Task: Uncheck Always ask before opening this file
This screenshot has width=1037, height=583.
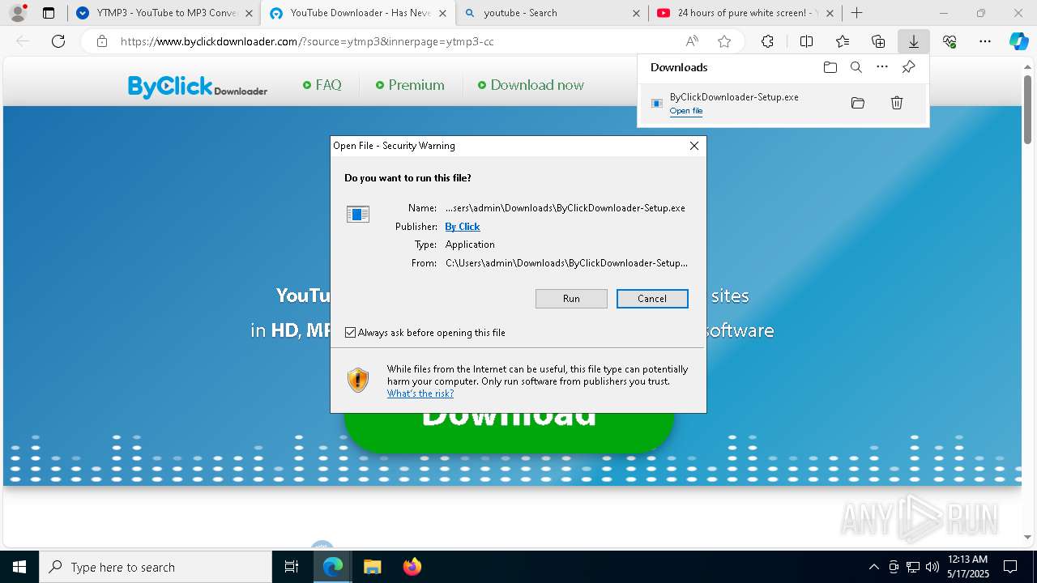Action: click(x=351, y=333)
